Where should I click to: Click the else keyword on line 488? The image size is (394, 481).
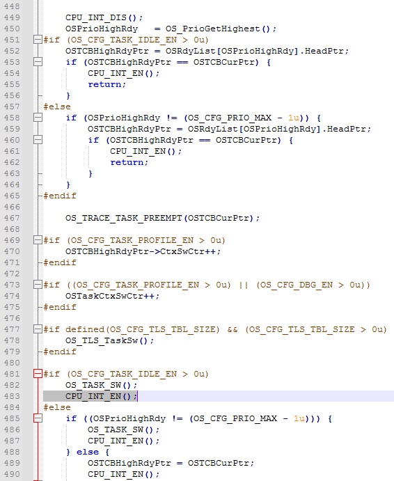[x=88, y=452]
